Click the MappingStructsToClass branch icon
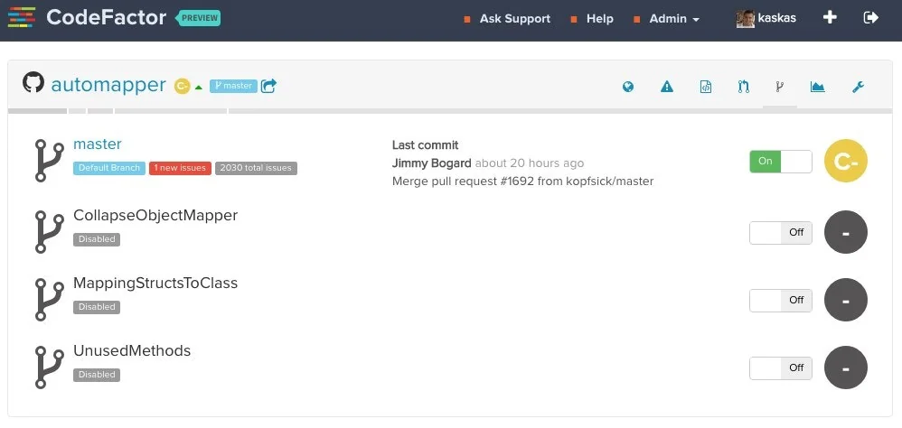This screenshot has height=428, width=902. click(x=49, y=300)
